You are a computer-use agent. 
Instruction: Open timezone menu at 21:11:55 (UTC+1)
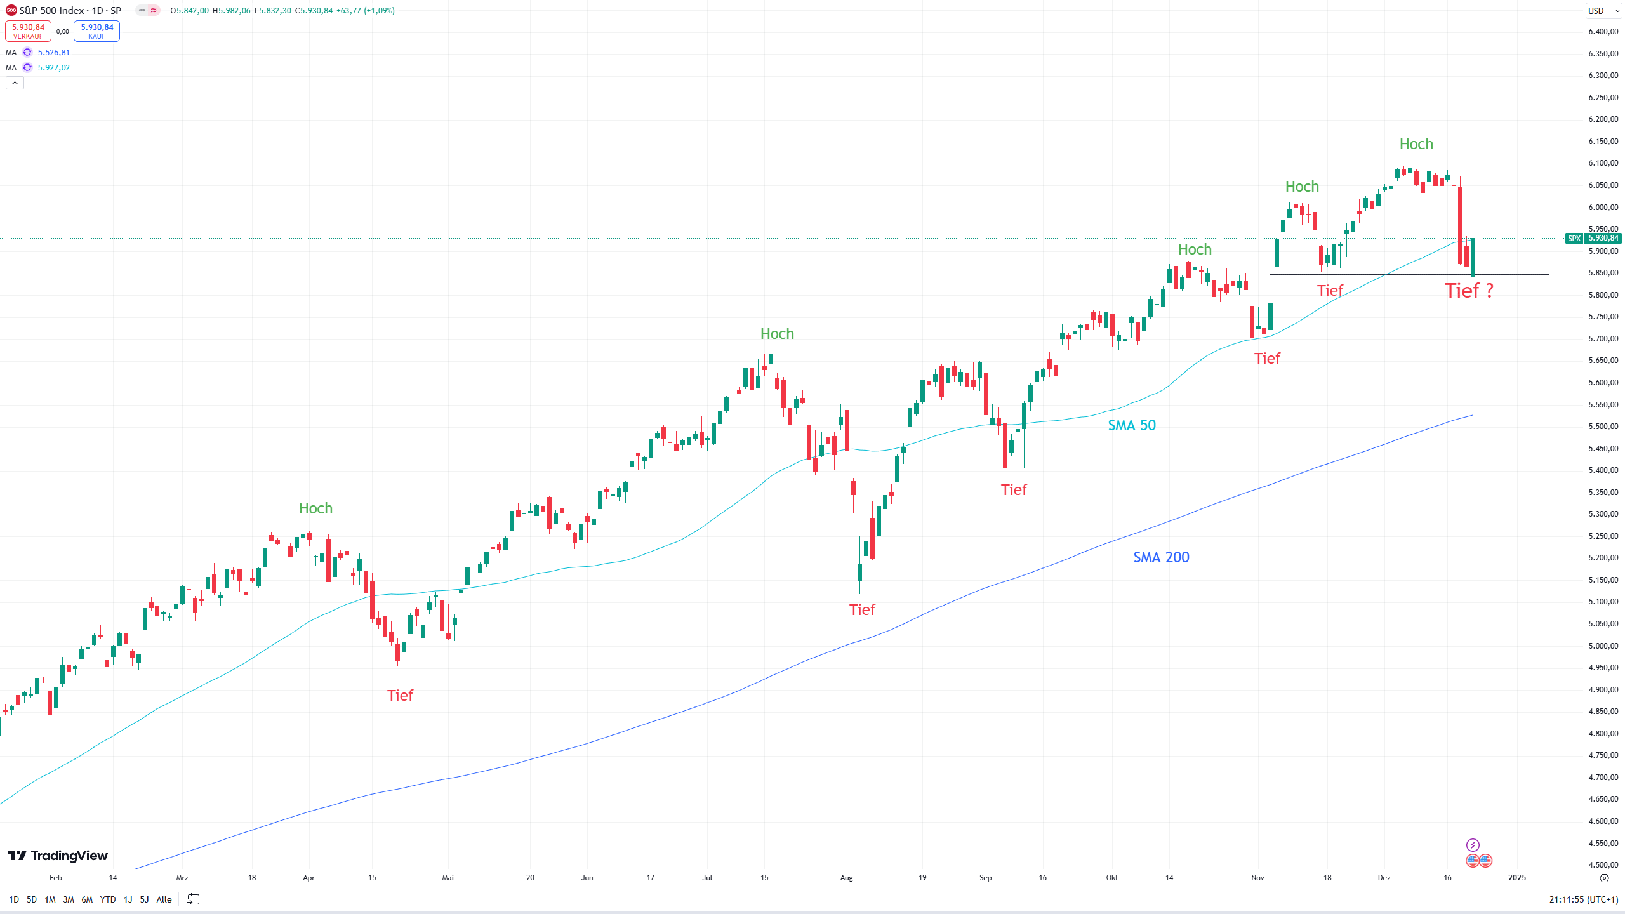click(x=1583, y=899)
